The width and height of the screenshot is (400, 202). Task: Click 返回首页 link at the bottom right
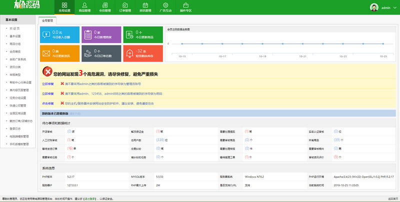click(x=393, y=198)
